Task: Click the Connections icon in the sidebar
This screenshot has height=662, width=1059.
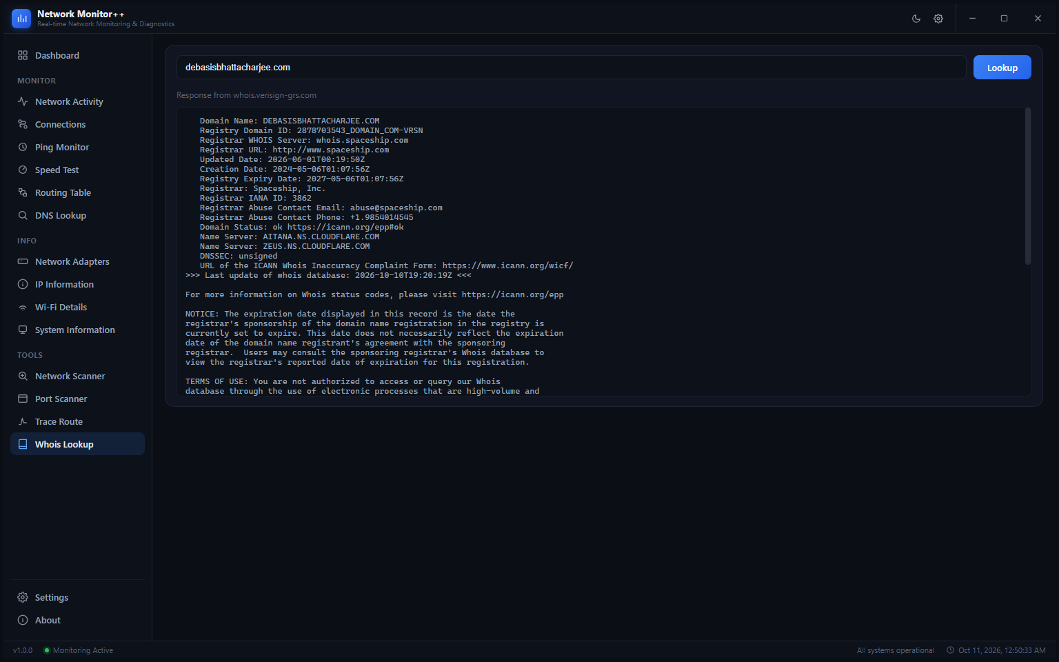Action: (23, 124)
